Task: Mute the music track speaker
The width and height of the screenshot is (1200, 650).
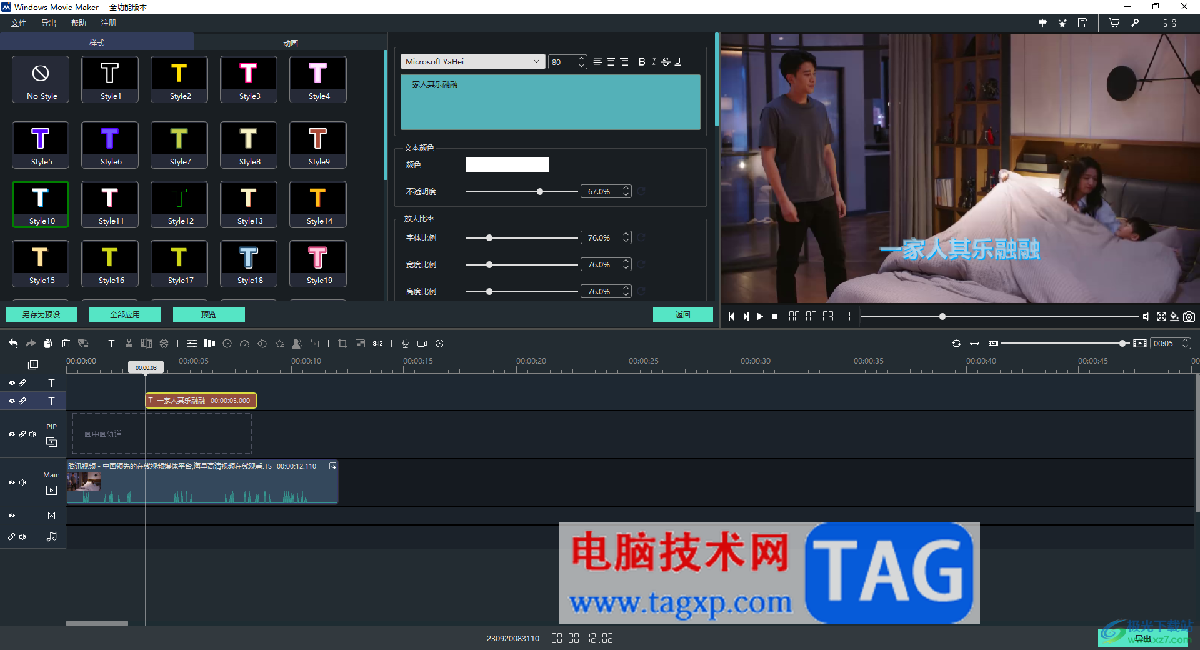Action: 22,537
